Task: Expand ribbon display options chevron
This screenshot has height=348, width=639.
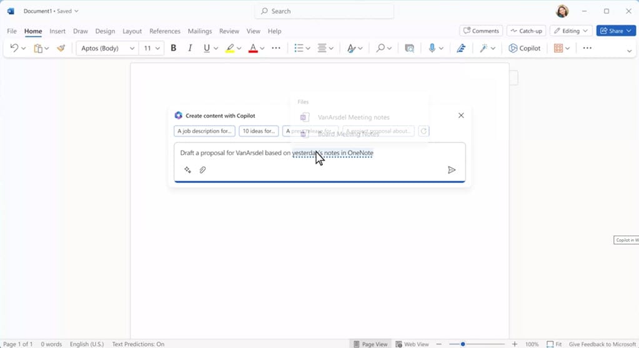Action: (x=629, y=51)
